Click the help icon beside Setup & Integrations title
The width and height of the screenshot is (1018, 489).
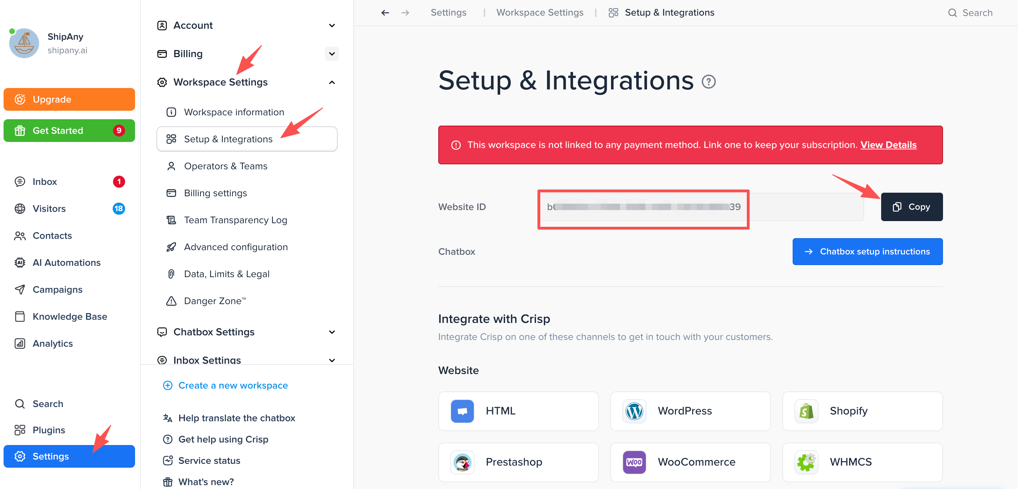708,82
